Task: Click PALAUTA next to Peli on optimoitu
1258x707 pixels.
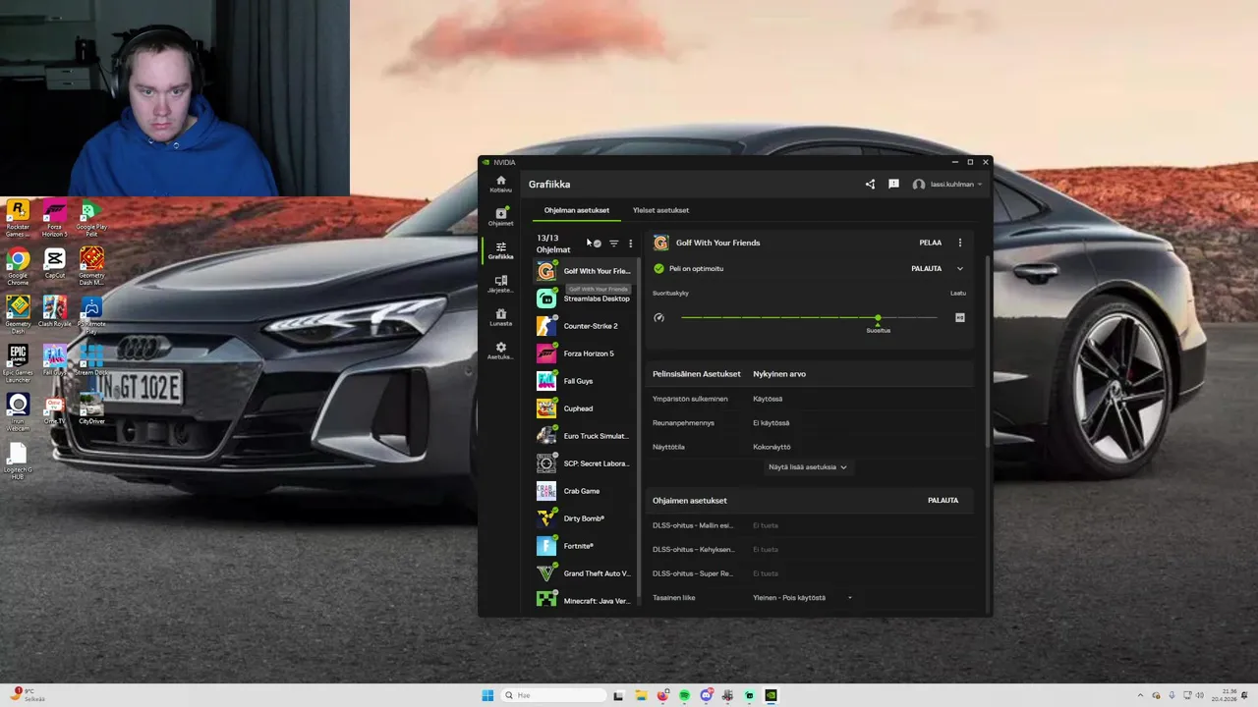Action: [x=926, y=268]
